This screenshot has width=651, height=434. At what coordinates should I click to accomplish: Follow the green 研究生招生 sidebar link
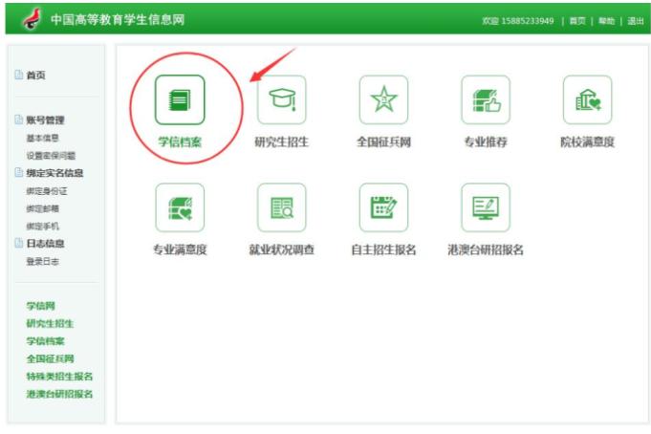click(x=51, y=323)
